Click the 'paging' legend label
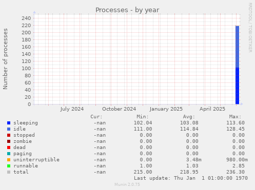Screen dimensions: 255x190 [23, 154]
